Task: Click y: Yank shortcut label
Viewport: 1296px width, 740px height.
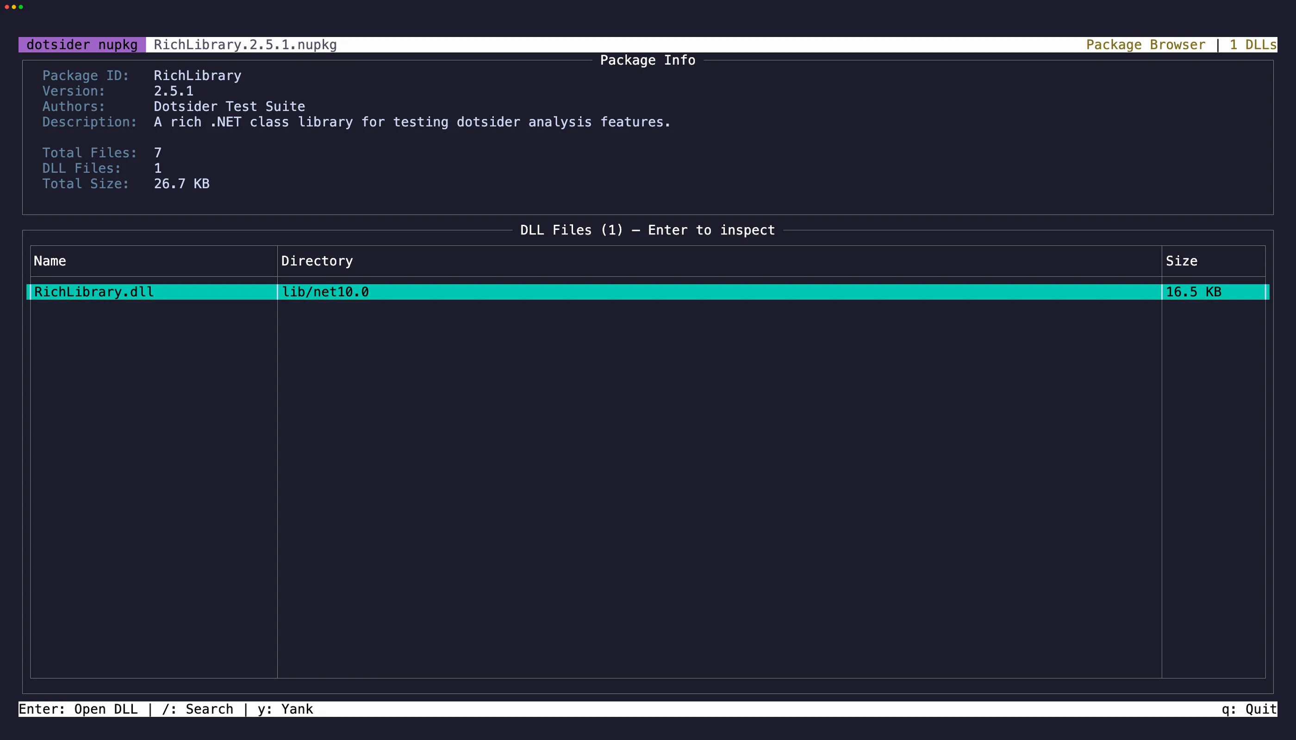Action: 285,709
